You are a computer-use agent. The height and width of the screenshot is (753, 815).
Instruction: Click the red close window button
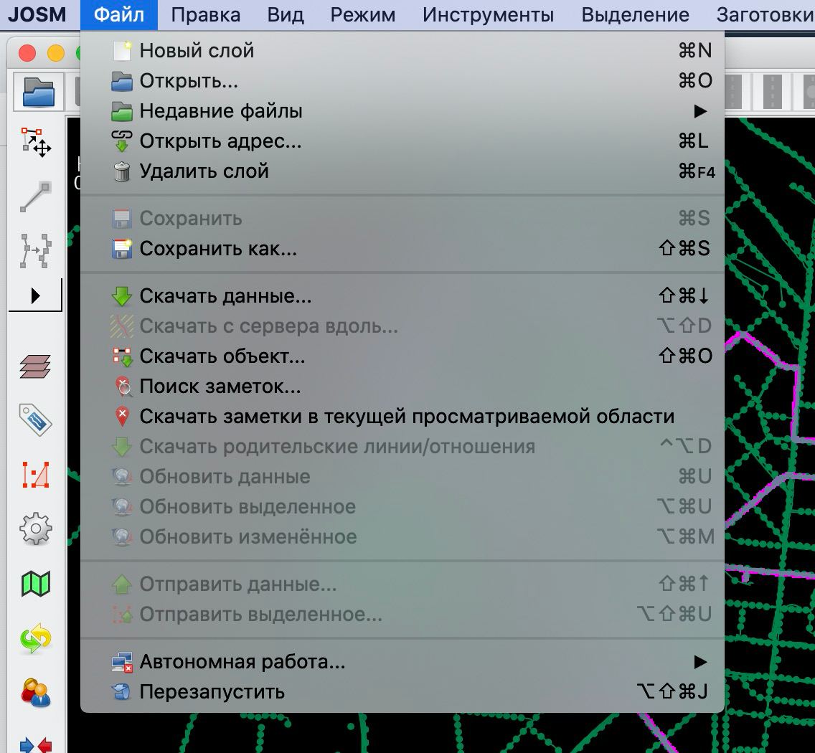(x=27, y=53)
